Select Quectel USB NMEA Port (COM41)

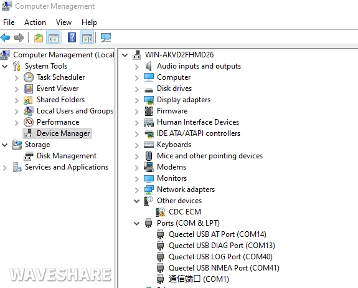[x=224, y=268]
